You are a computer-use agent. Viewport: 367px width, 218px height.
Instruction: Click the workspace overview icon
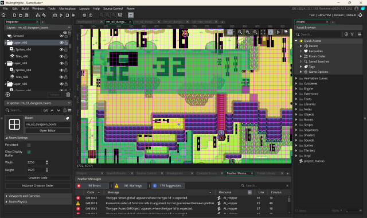pos(120,15)
